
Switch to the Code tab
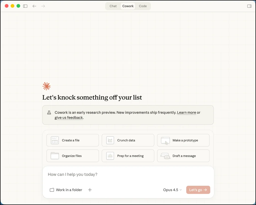(x=143, y=6)
